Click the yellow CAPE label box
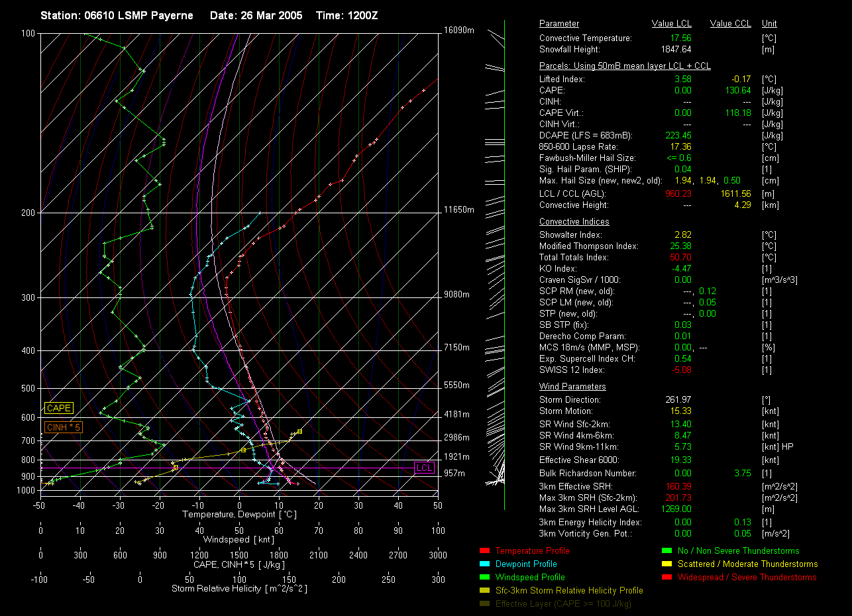The width and height of the screenshot is (852, 616). click(58, 409)
